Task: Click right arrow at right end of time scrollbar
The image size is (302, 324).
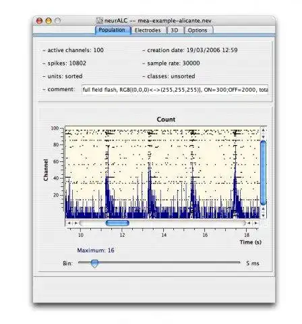Action: 255,223
